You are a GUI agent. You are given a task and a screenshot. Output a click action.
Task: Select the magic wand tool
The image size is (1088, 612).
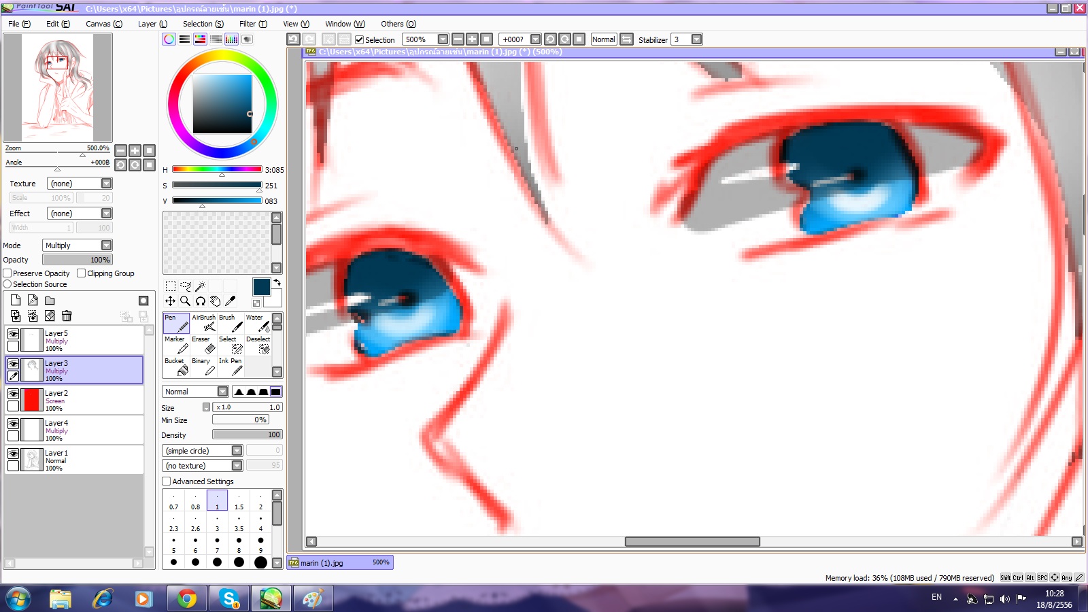coord(200,286)
